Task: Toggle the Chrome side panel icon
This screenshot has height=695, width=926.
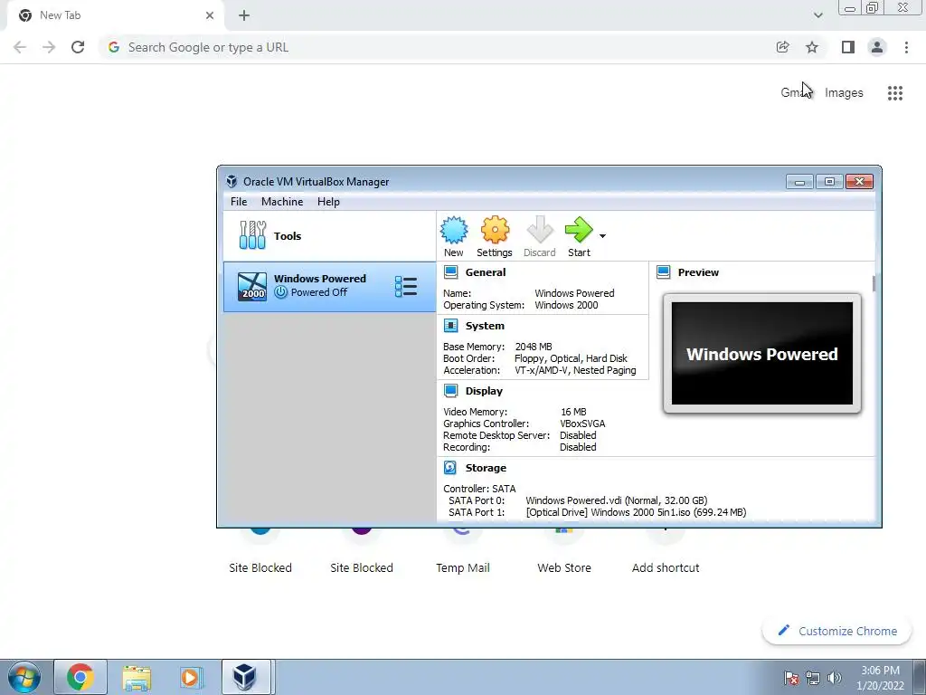Action: [848, 47]
